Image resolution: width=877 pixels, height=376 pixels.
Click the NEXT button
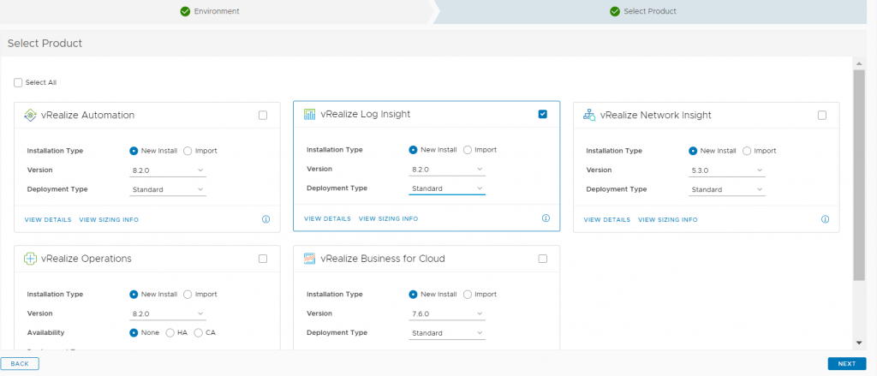click(847, 364)
